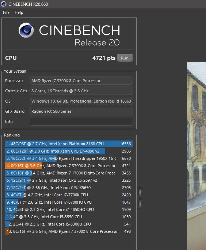Image resolution: width=206 pixels, height=250 pixels.
Task: Click the panel splitter grip handle
Action: tap(140, 198)
